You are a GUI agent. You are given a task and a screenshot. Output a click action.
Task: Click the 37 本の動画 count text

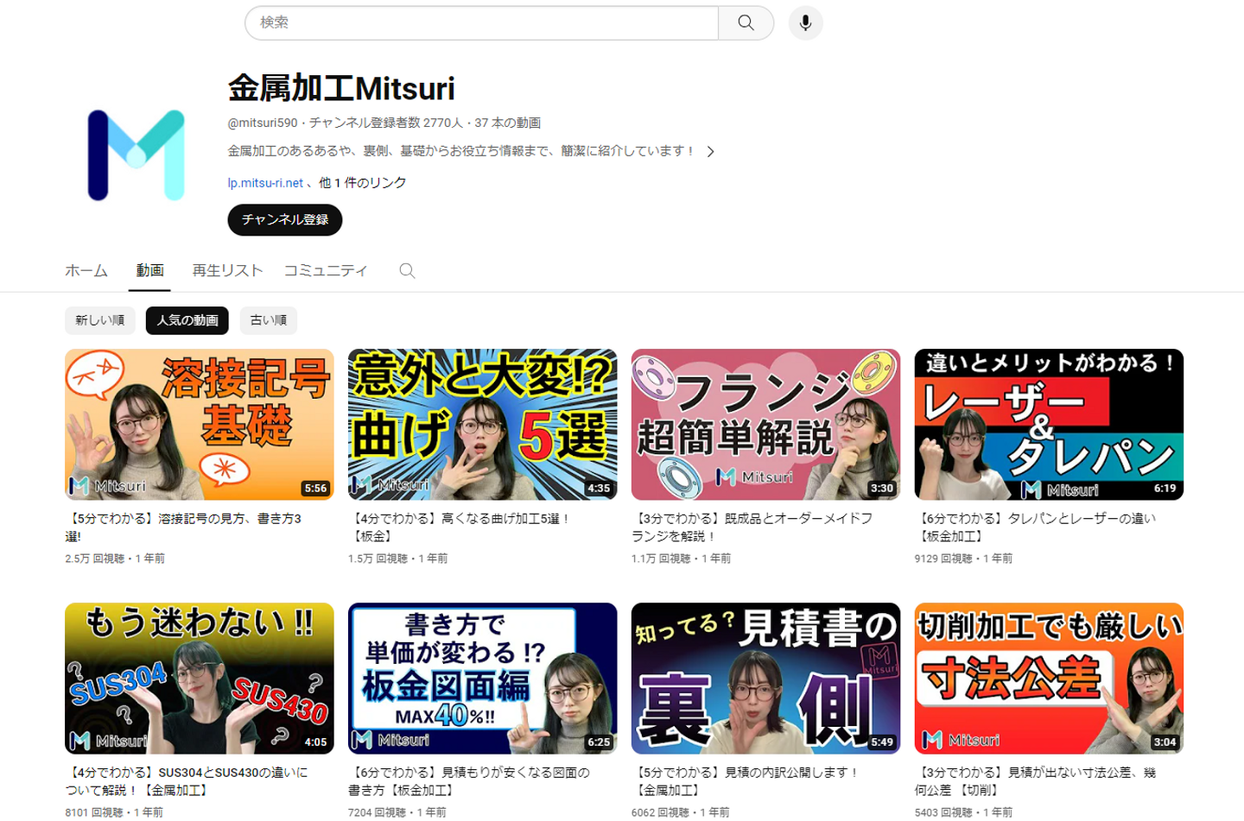click(x=508, y=123)
